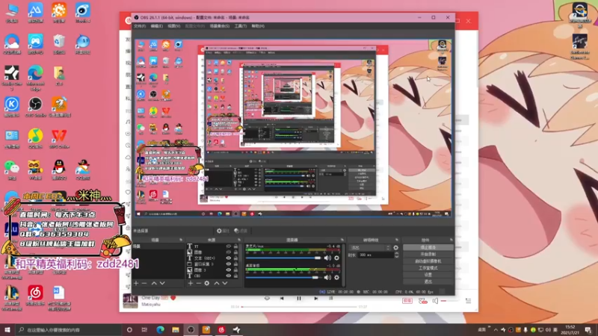
Task: Hide the CBD source
Action: 229,276
